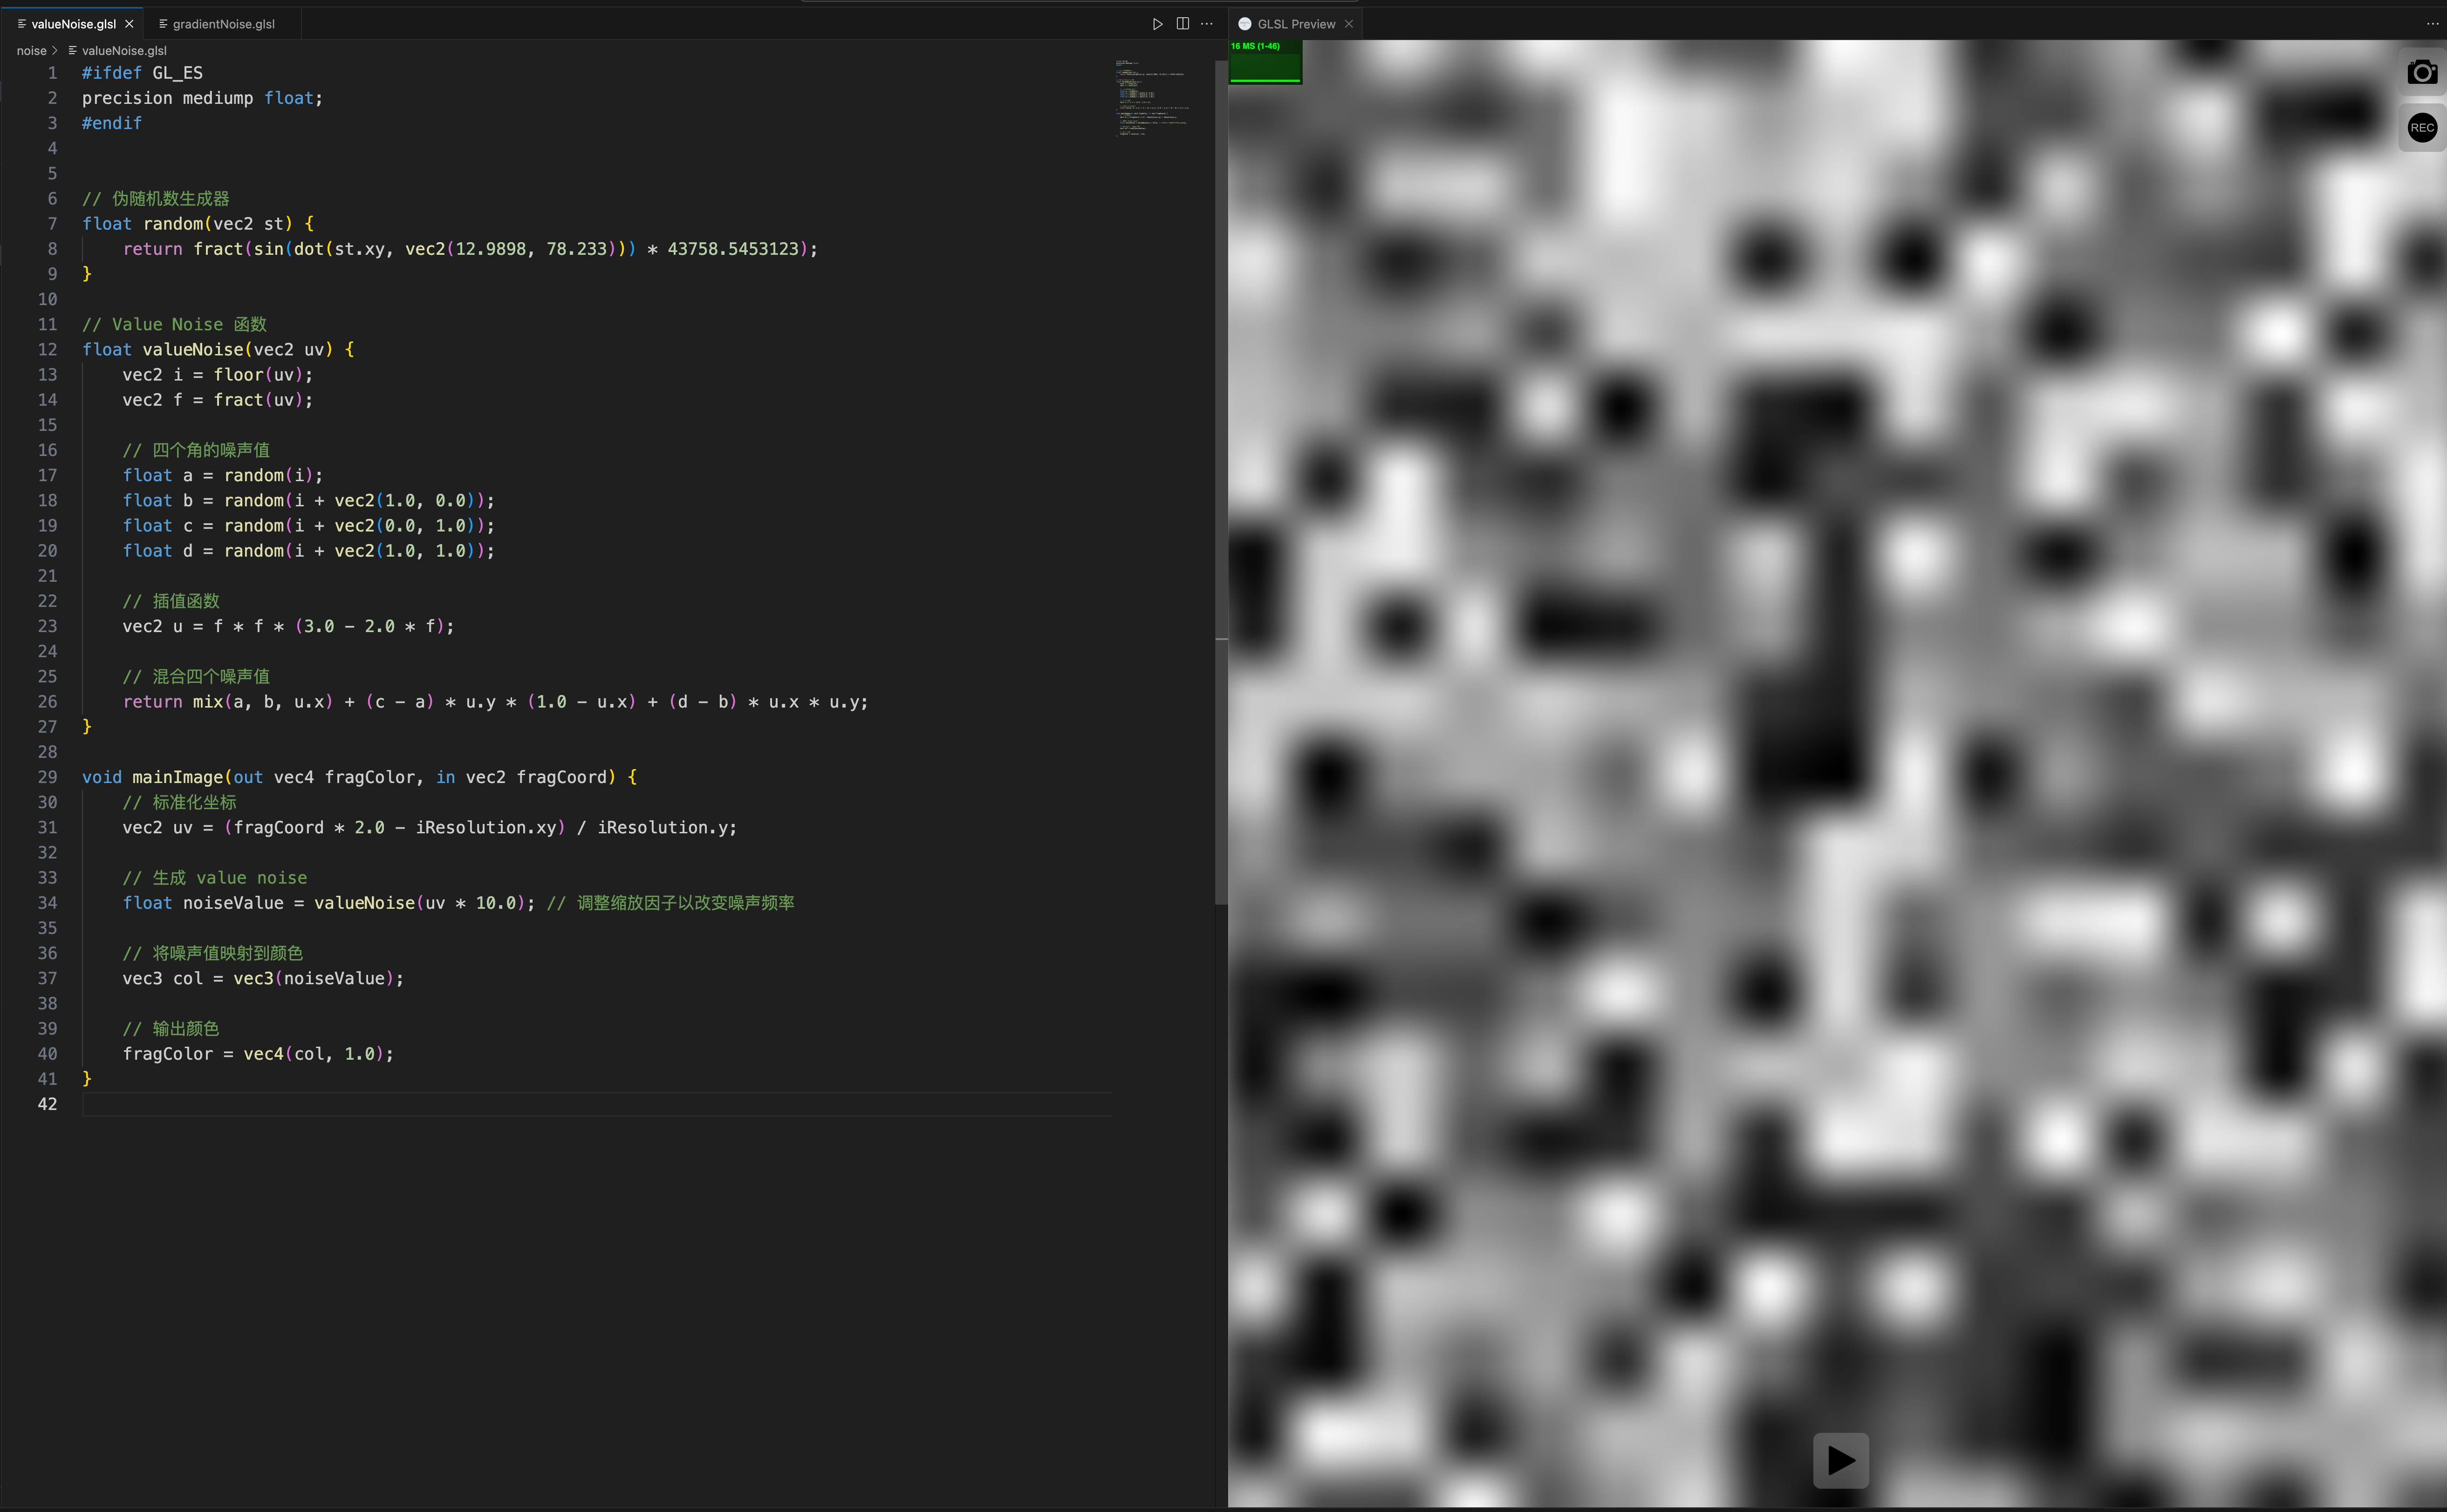The width and height of the screenshot is (2447, 1512).
Task: Close the GLSL Preview tab
Action: point(1348,24)
